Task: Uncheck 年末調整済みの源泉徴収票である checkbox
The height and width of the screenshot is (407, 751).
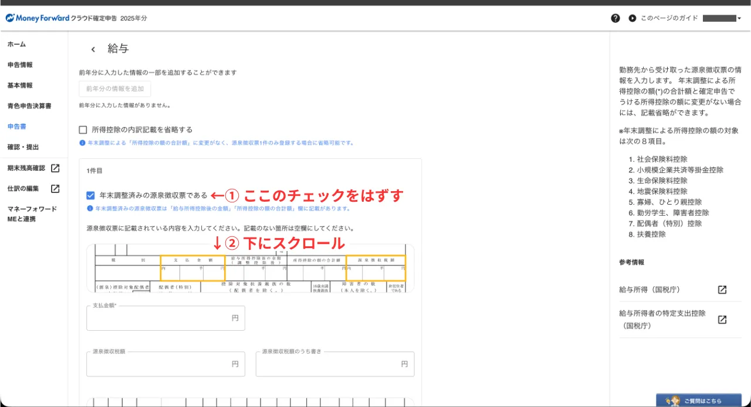Action: pyautogui.click(x=90, y=195)
